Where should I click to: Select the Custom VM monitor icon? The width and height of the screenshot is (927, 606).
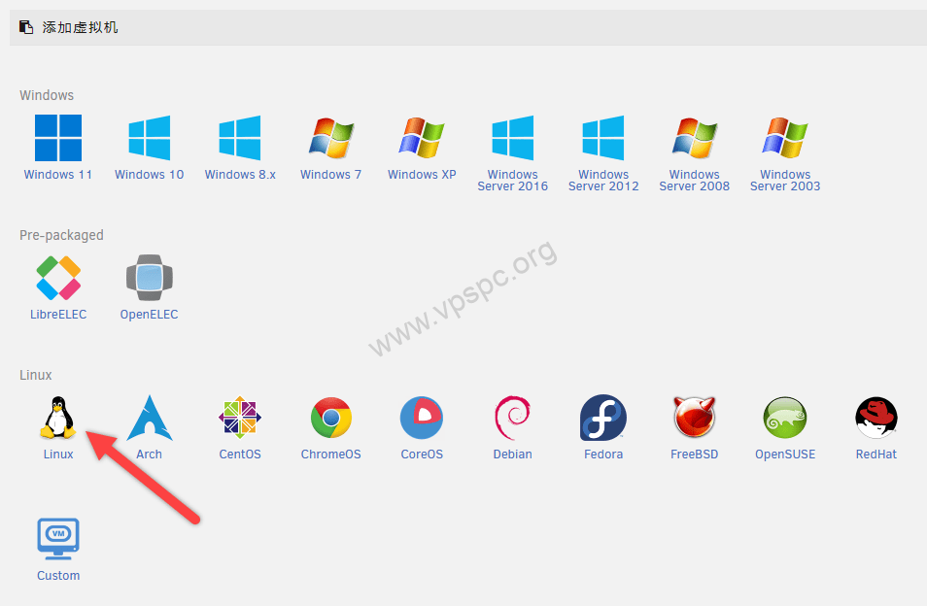[x=58, y=539]
